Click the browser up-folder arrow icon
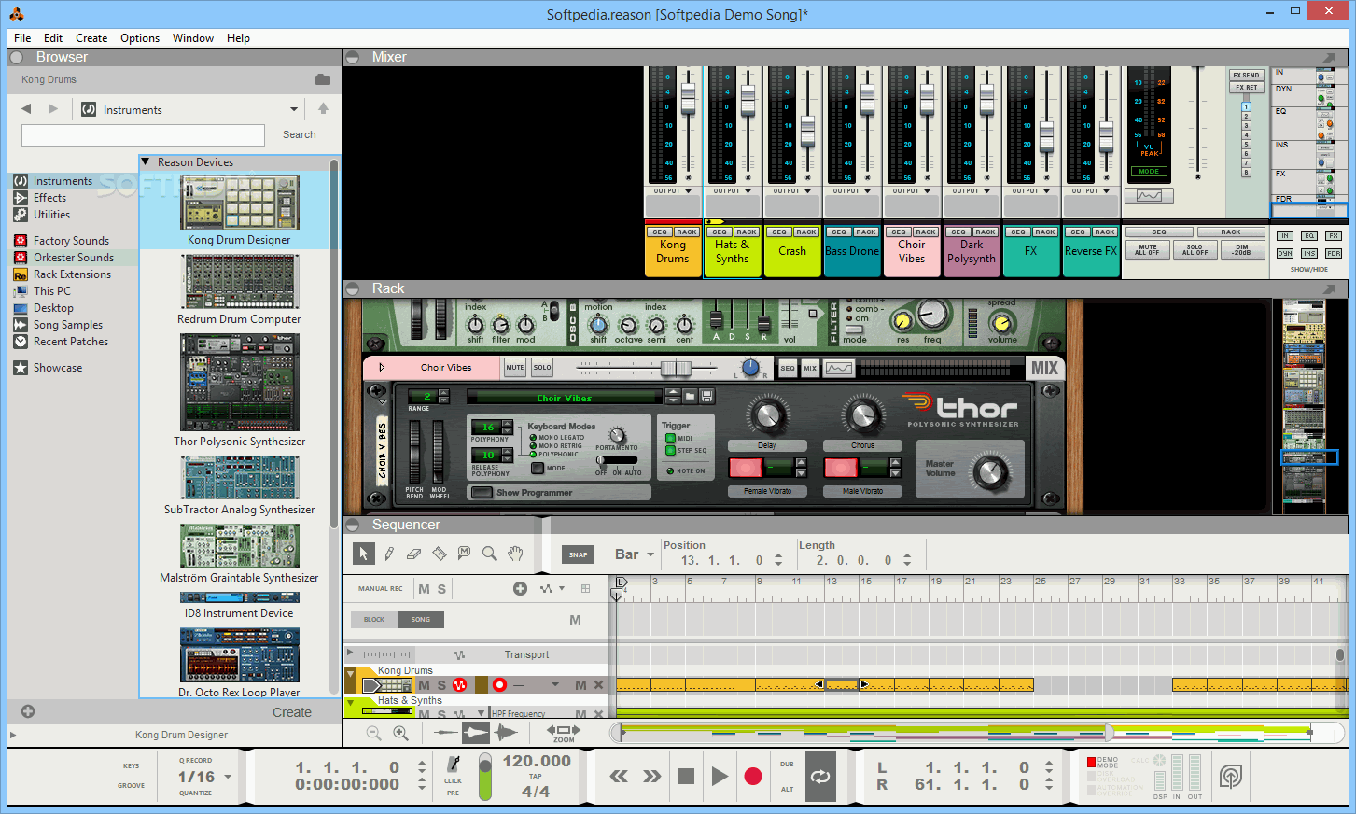 323,109
